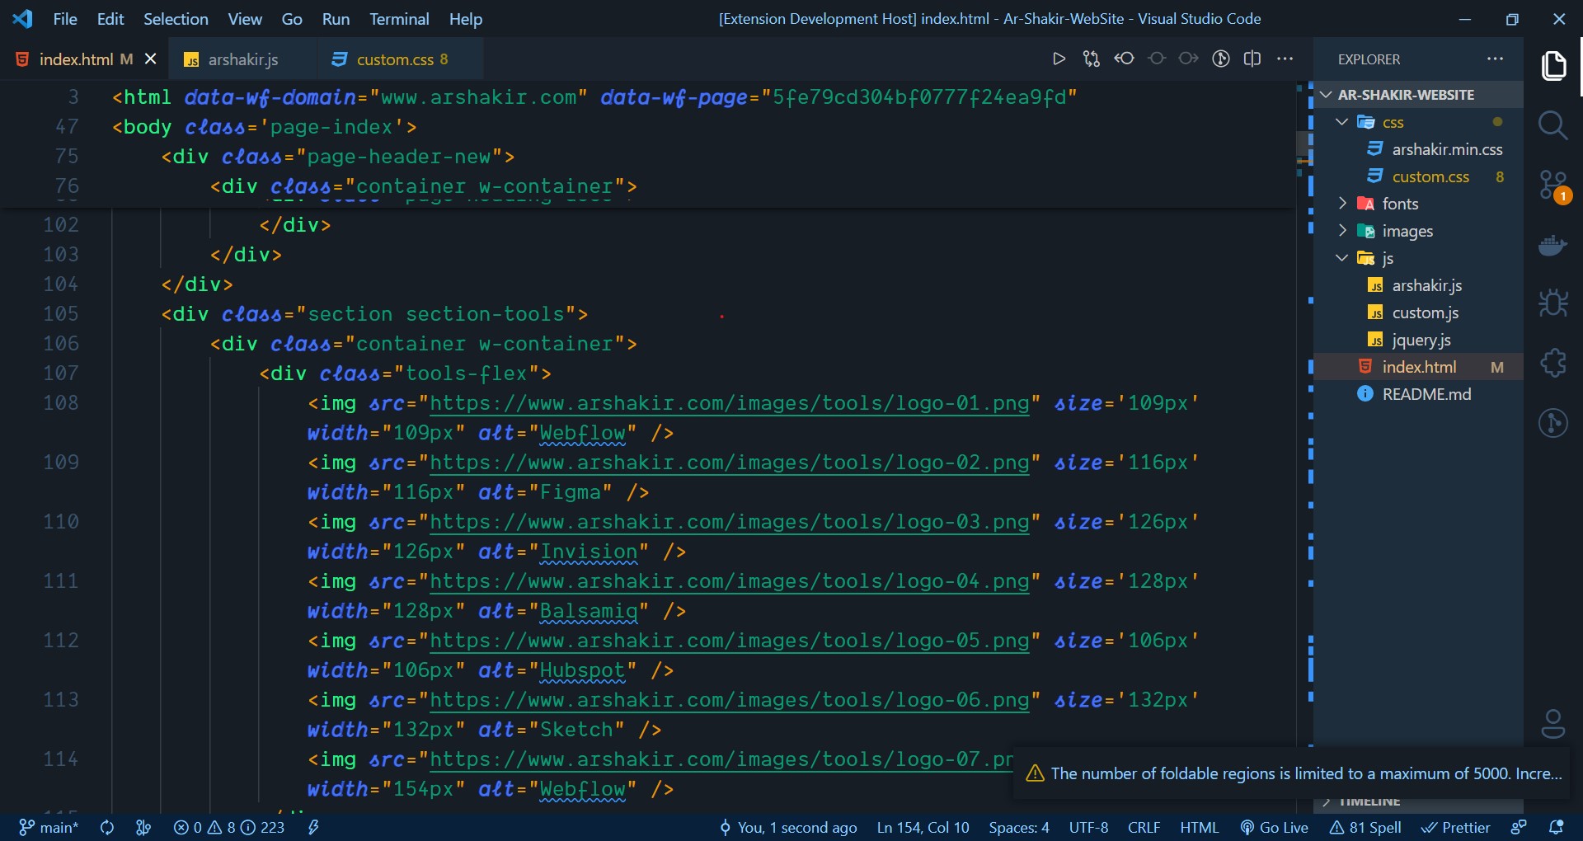
Task: Switch to the arshakir.js tab
Action: pos(243,59)
